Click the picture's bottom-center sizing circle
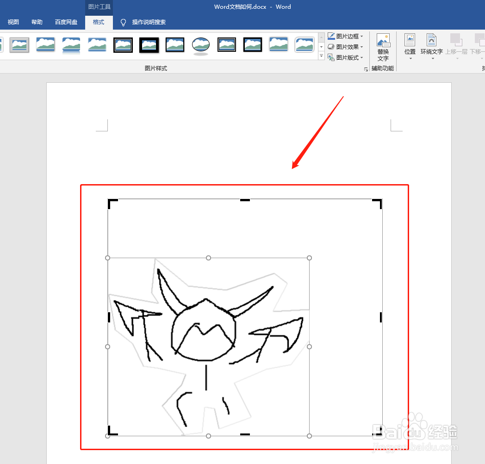The height and width of the screenshot is (464, 485). click(208, 436)
